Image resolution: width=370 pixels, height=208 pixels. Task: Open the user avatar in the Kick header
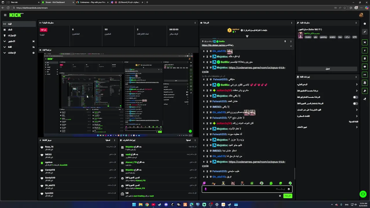(x=361, y=15)
